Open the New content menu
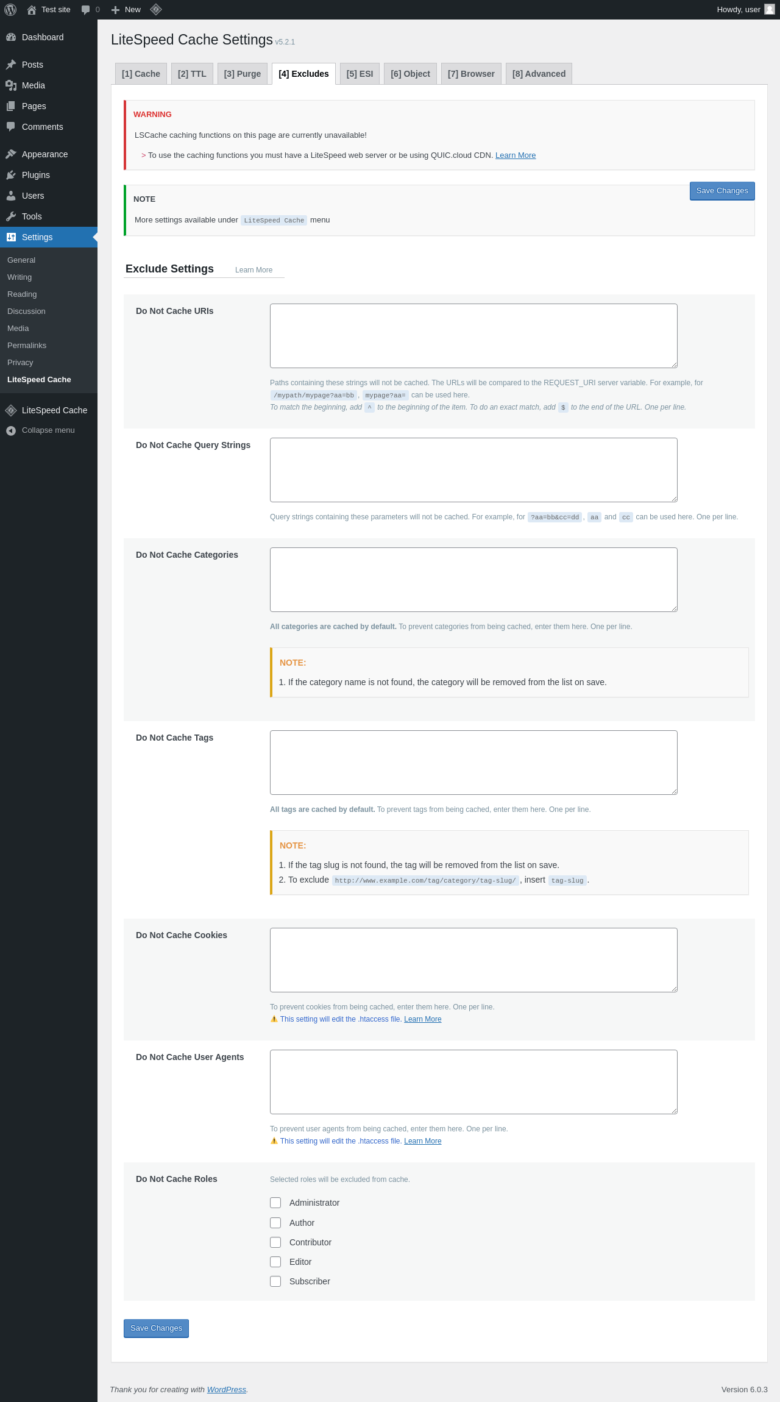This screenshot has height=1402, width=780. pyautogui.click(x=126, y=10)
